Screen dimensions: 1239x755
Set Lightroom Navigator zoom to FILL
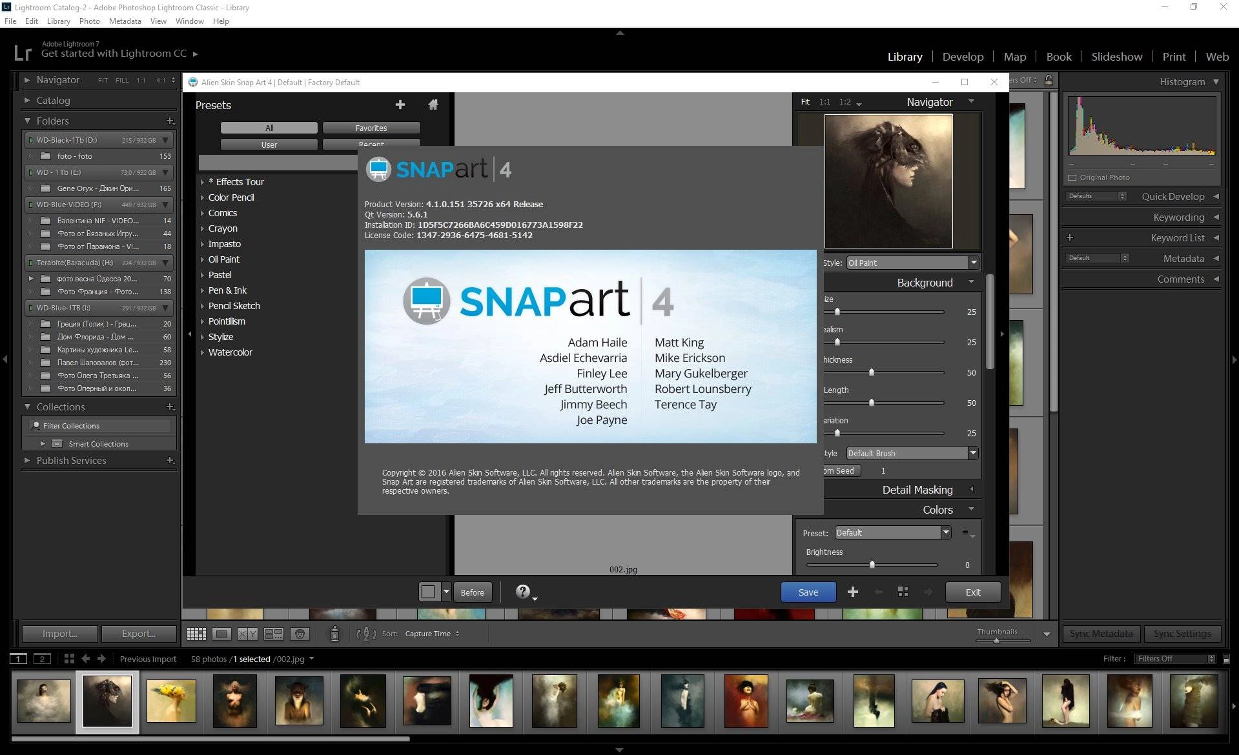122,80
